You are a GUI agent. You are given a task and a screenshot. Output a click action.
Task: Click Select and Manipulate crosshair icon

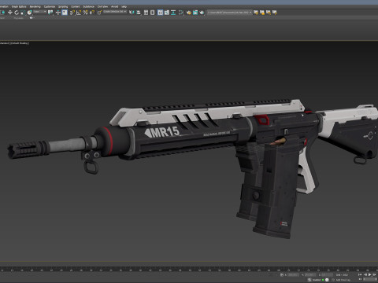click(x=58, y=13)
